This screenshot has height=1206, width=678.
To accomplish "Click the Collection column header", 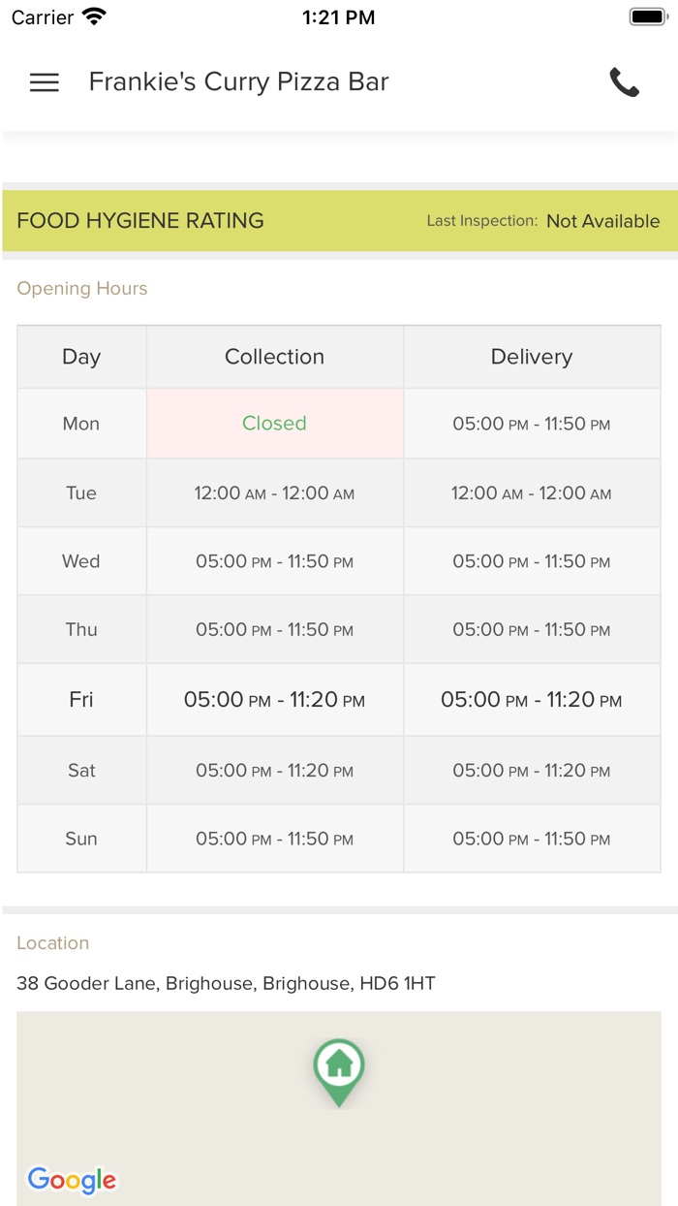I will point(274,357).
